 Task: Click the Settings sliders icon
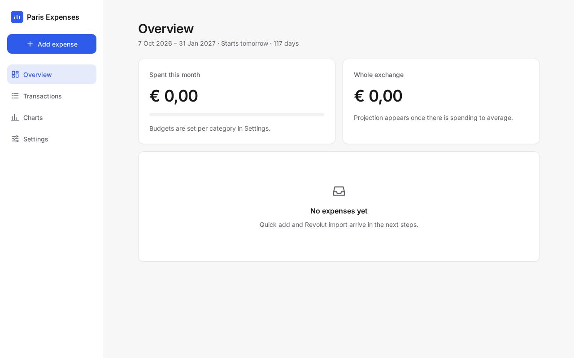coord(15,139)
